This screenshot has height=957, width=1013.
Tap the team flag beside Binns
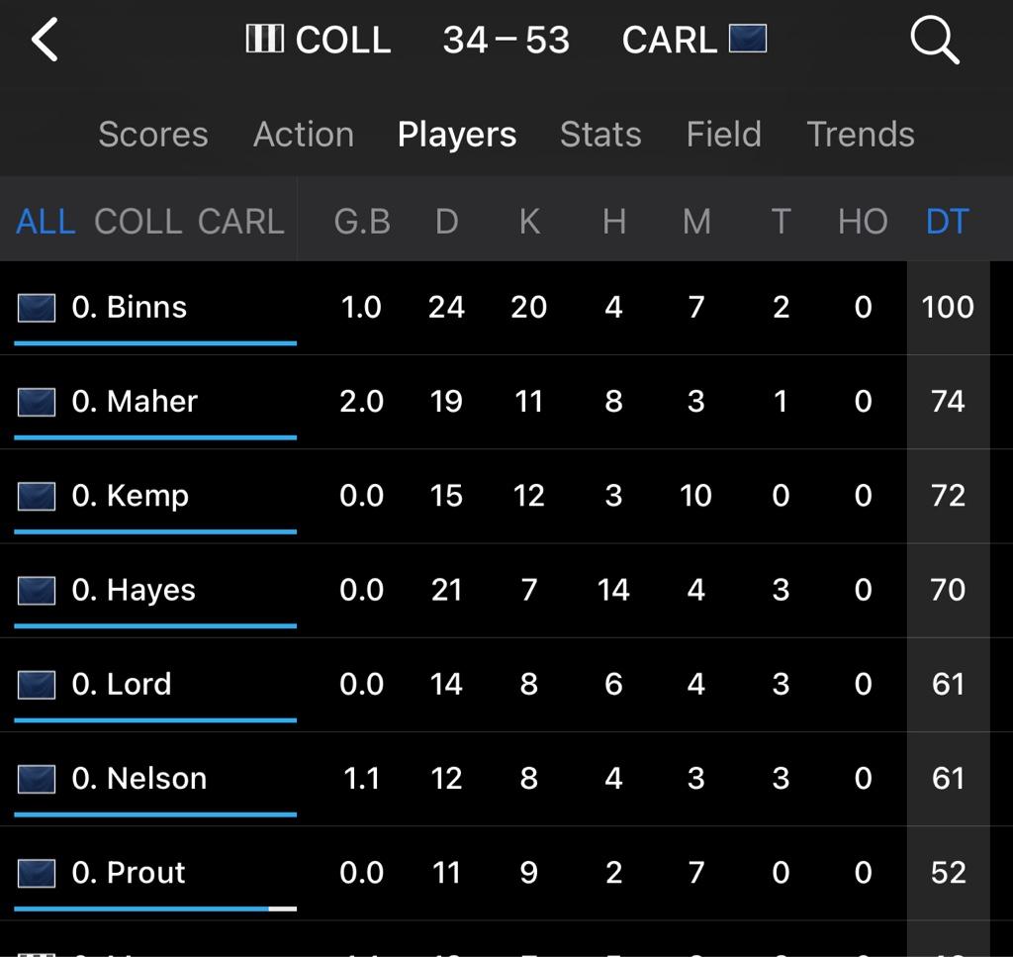click(36, 308)
